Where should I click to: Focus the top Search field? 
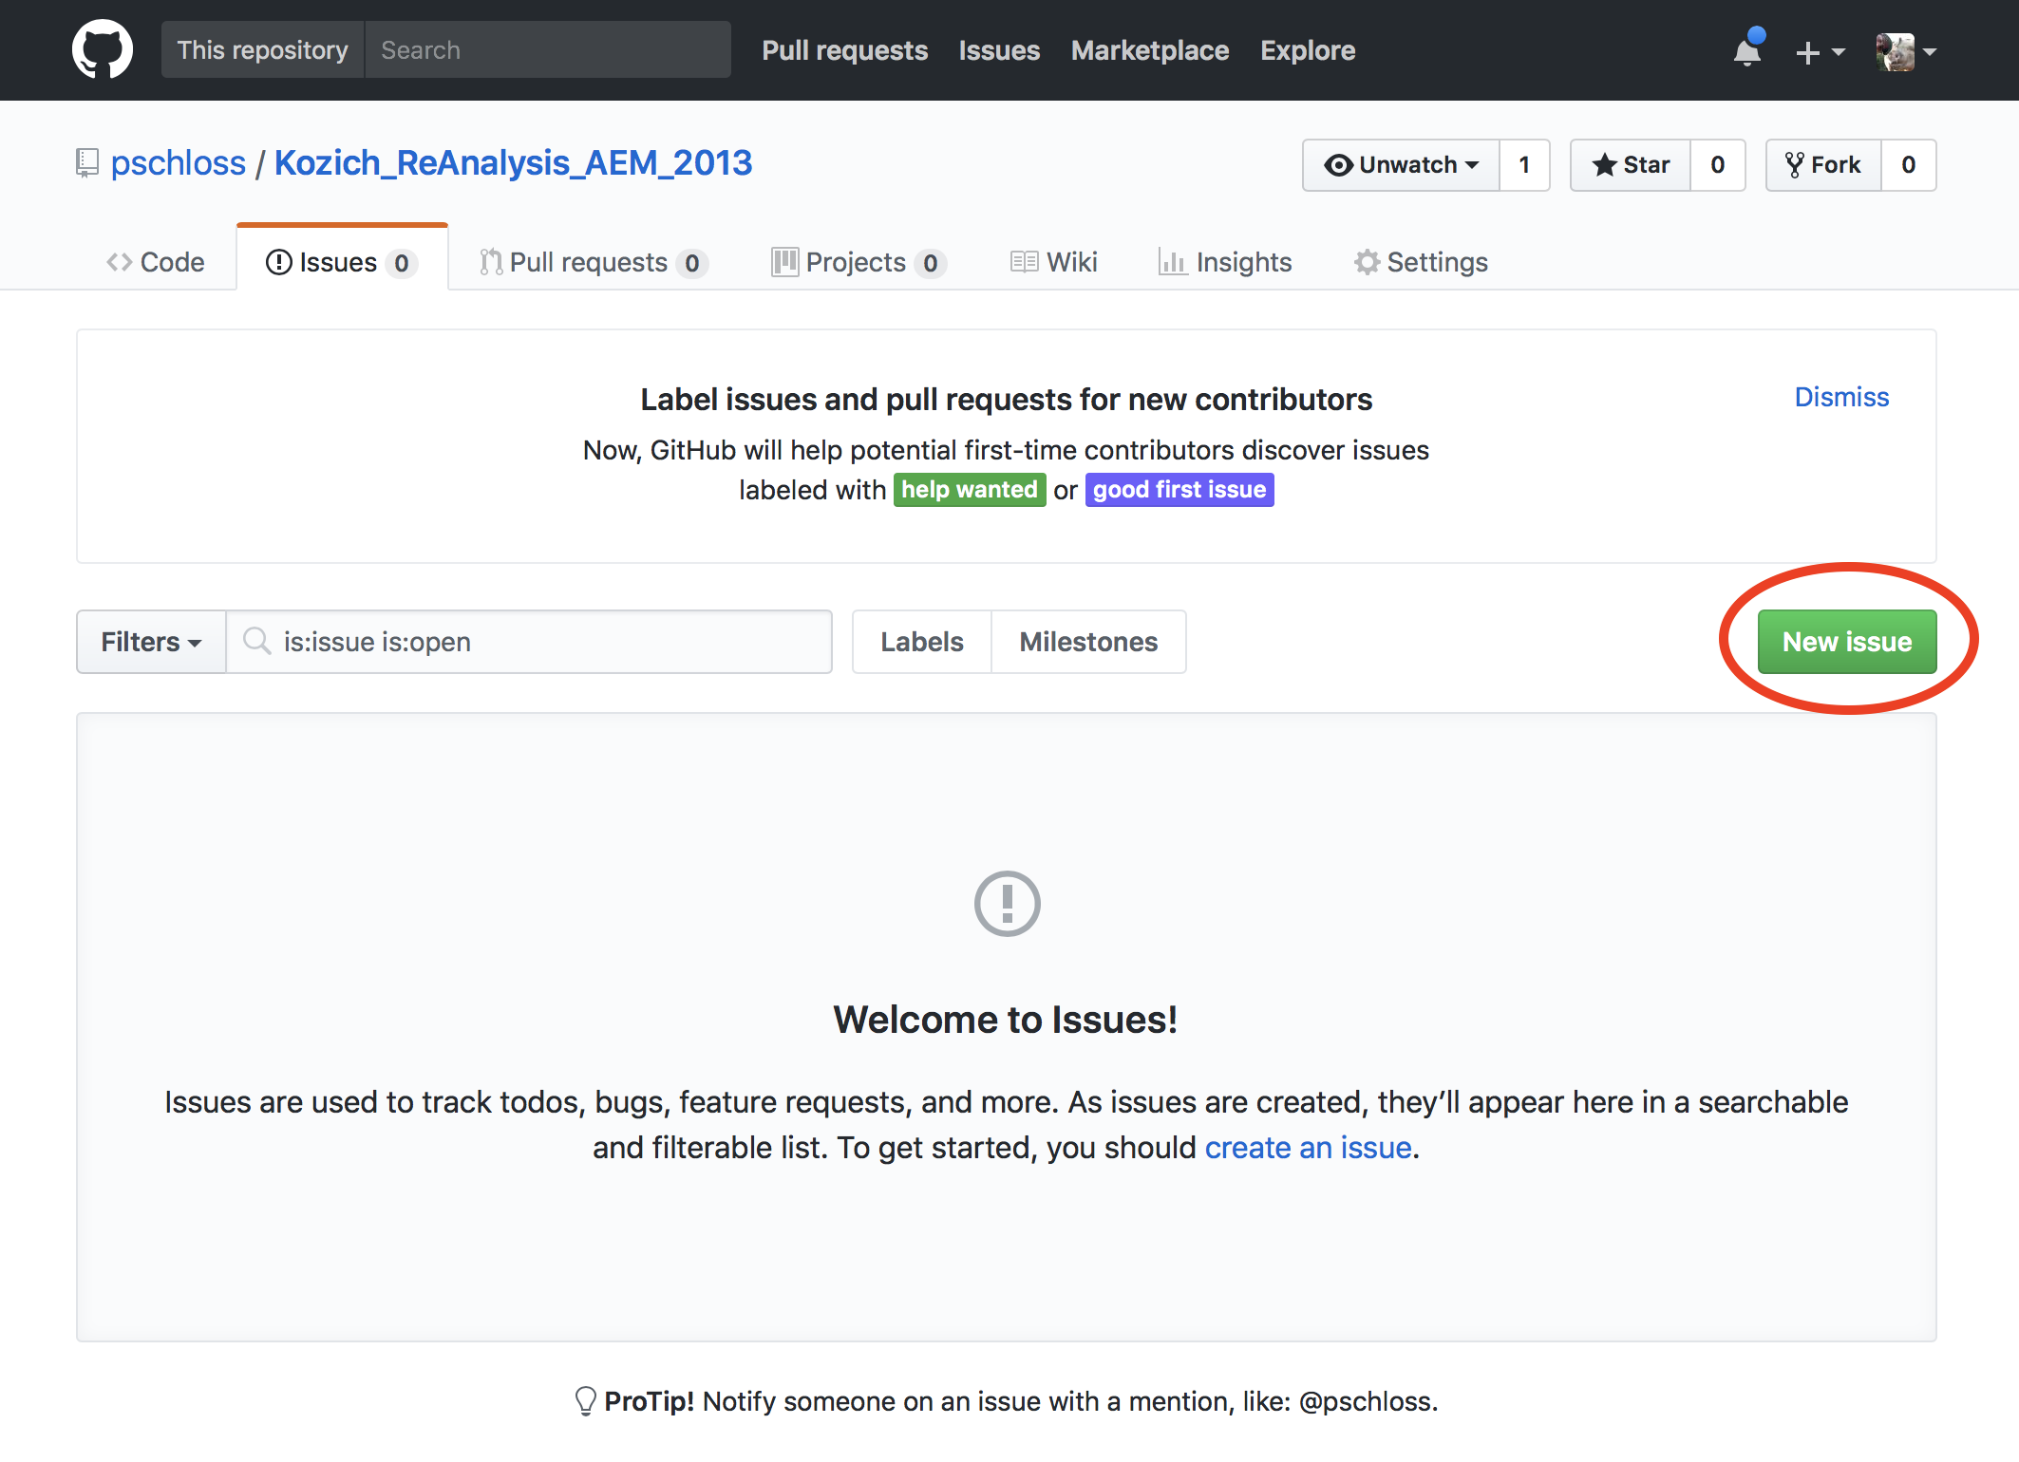[548, 49]
